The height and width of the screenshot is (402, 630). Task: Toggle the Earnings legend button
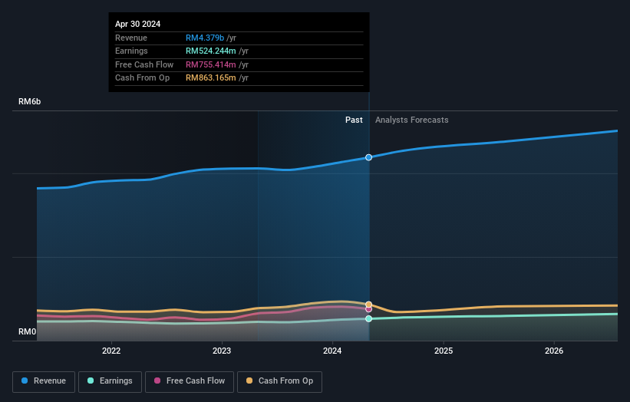pyautogui.click(x=110, y=381)
